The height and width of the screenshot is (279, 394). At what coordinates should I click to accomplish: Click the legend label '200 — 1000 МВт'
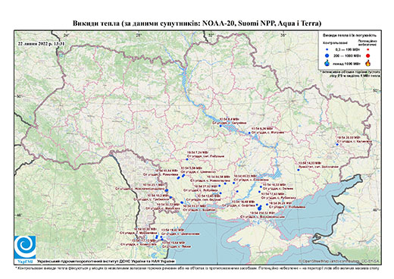348,56
